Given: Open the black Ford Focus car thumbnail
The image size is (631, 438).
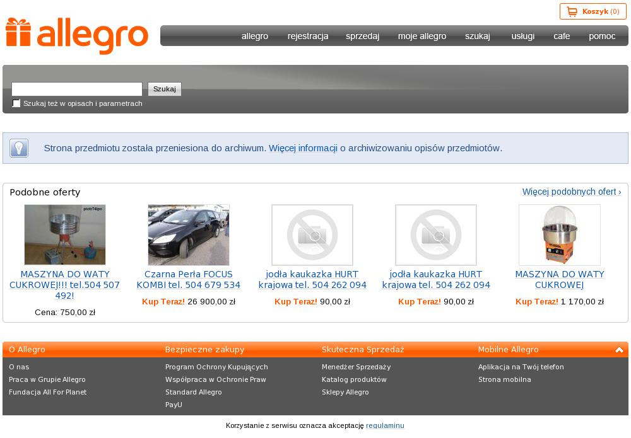Looking at the screenshot, I should click(x=188, y=234).
